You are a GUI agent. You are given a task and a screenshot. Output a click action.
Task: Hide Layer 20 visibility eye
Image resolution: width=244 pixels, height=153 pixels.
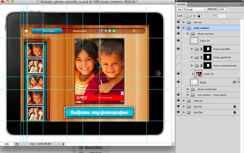click(178, 74)
